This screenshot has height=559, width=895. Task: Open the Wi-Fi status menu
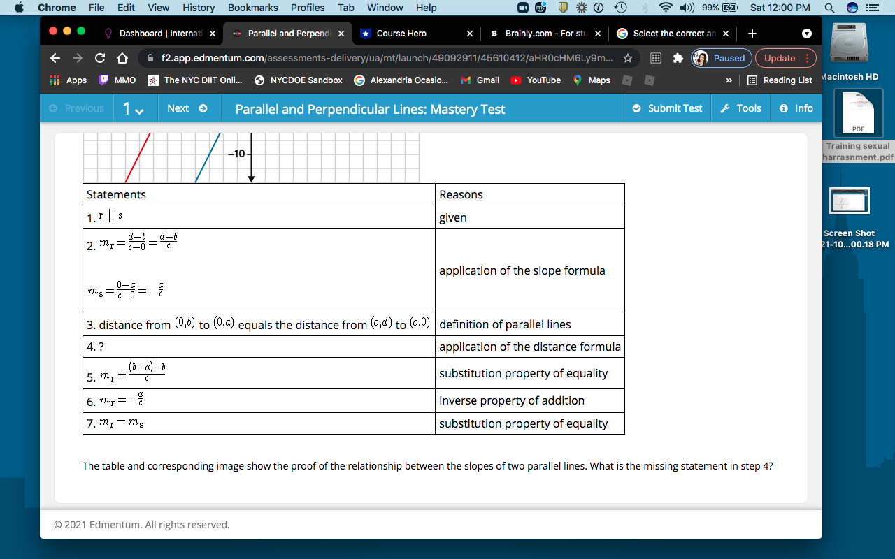click(666, 8)
